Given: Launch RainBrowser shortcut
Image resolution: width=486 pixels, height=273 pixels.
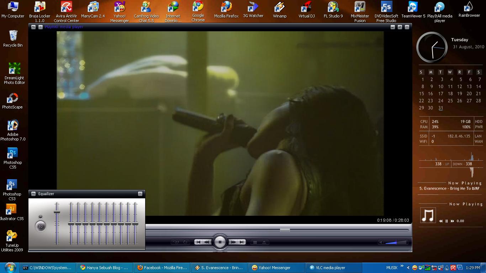Looking at the screenshot, I should pos(469,9).
